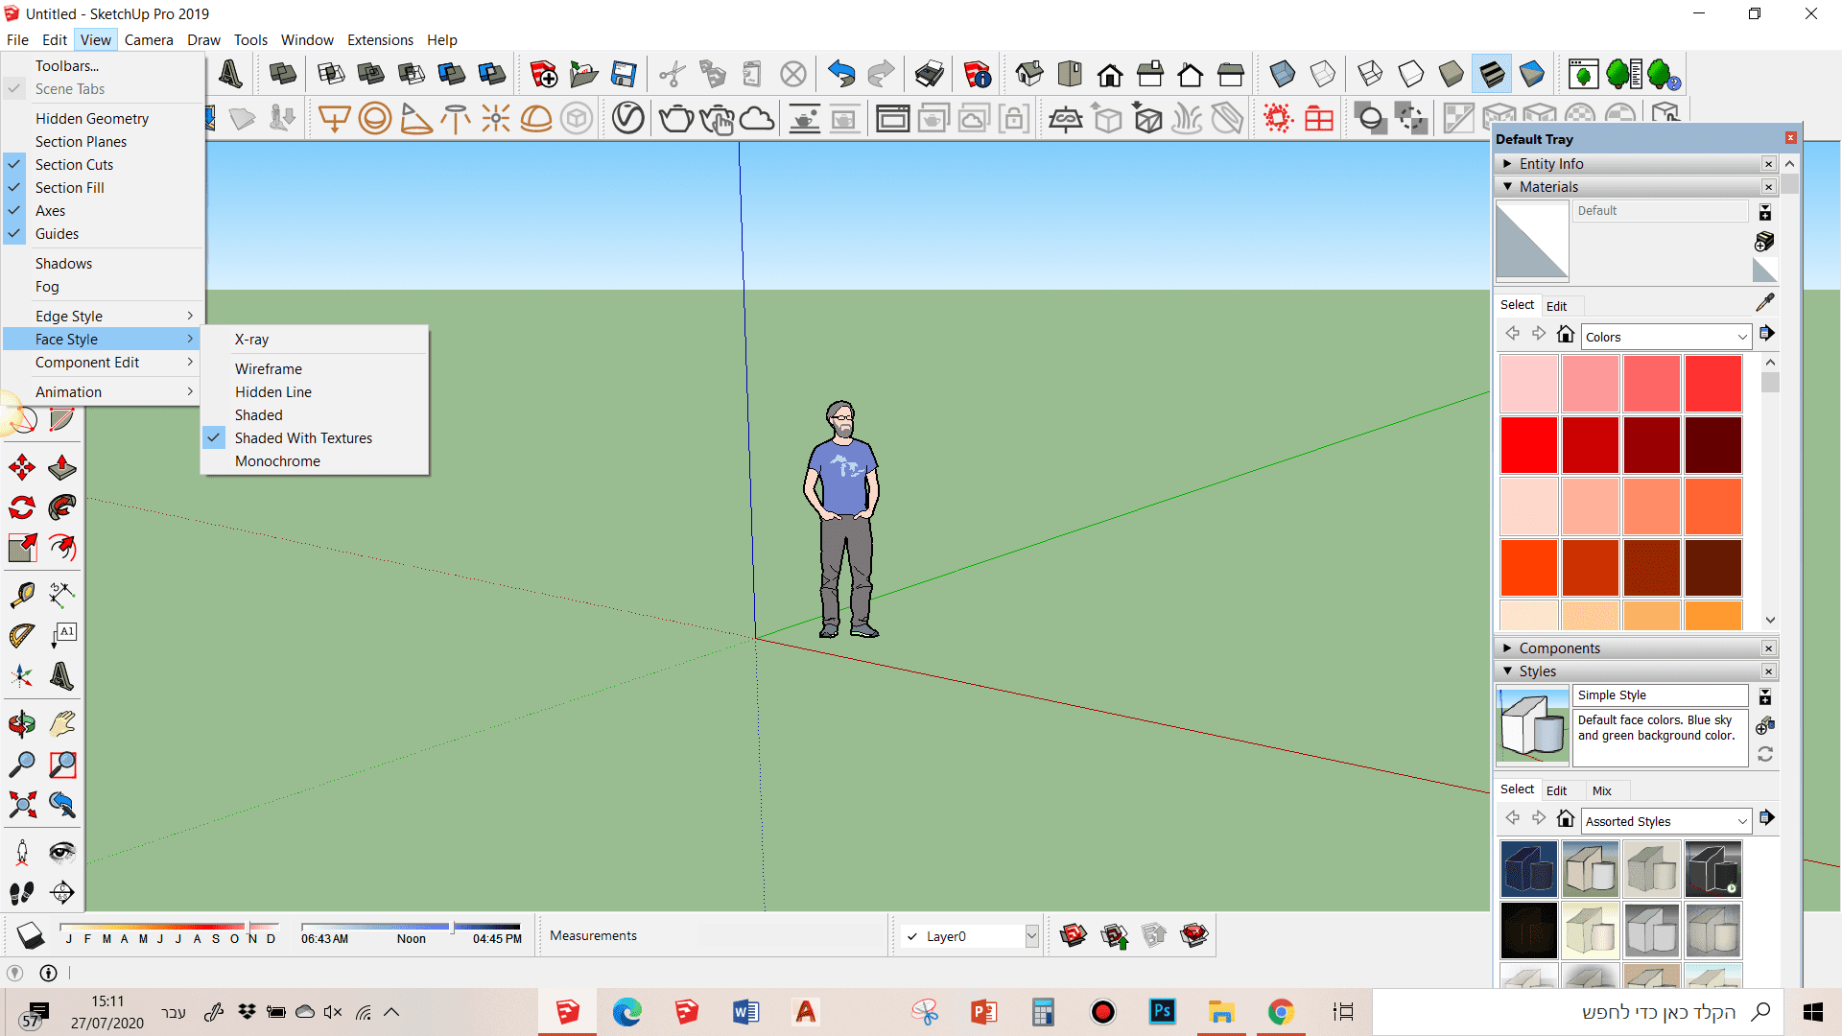Toggle Section Cuts in View menu
Image resolution: width=1842 pixels, height=1036 pixels.
[74, 165]
